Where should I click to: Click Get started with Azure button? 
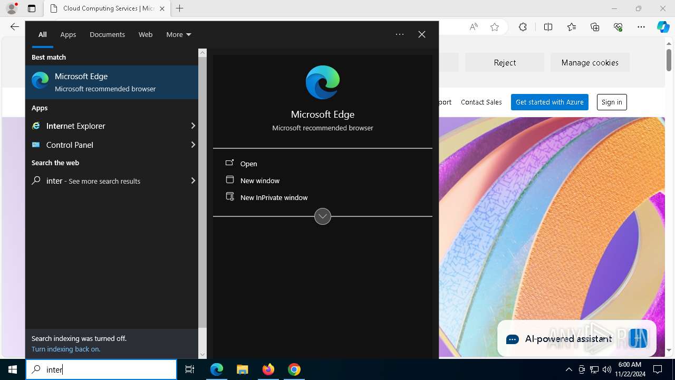549,102
